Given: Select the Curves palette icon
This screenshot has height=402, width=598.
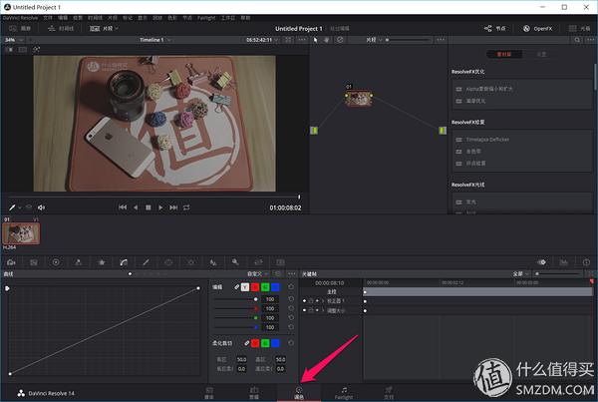Looking at the screenshot, I should [x=124, y=261].
